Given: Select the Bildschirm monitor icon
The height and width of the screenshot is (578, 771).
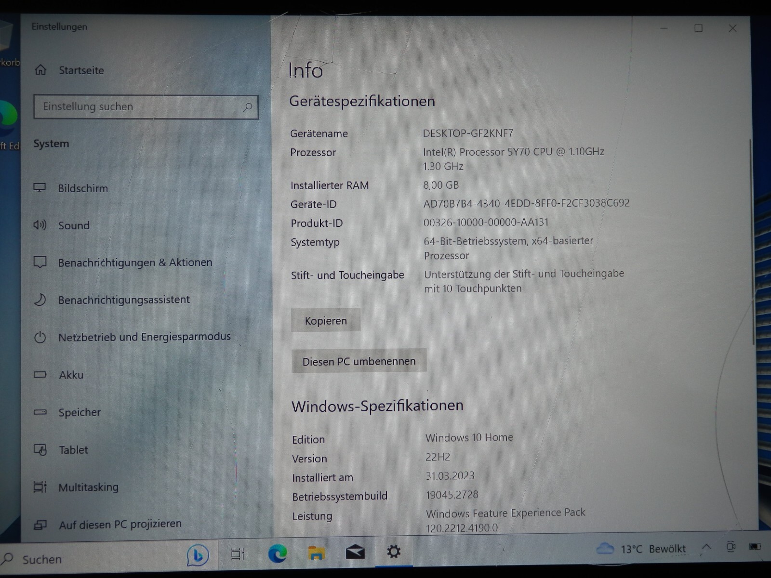Looking at the screenshot, I should point(40,188).
